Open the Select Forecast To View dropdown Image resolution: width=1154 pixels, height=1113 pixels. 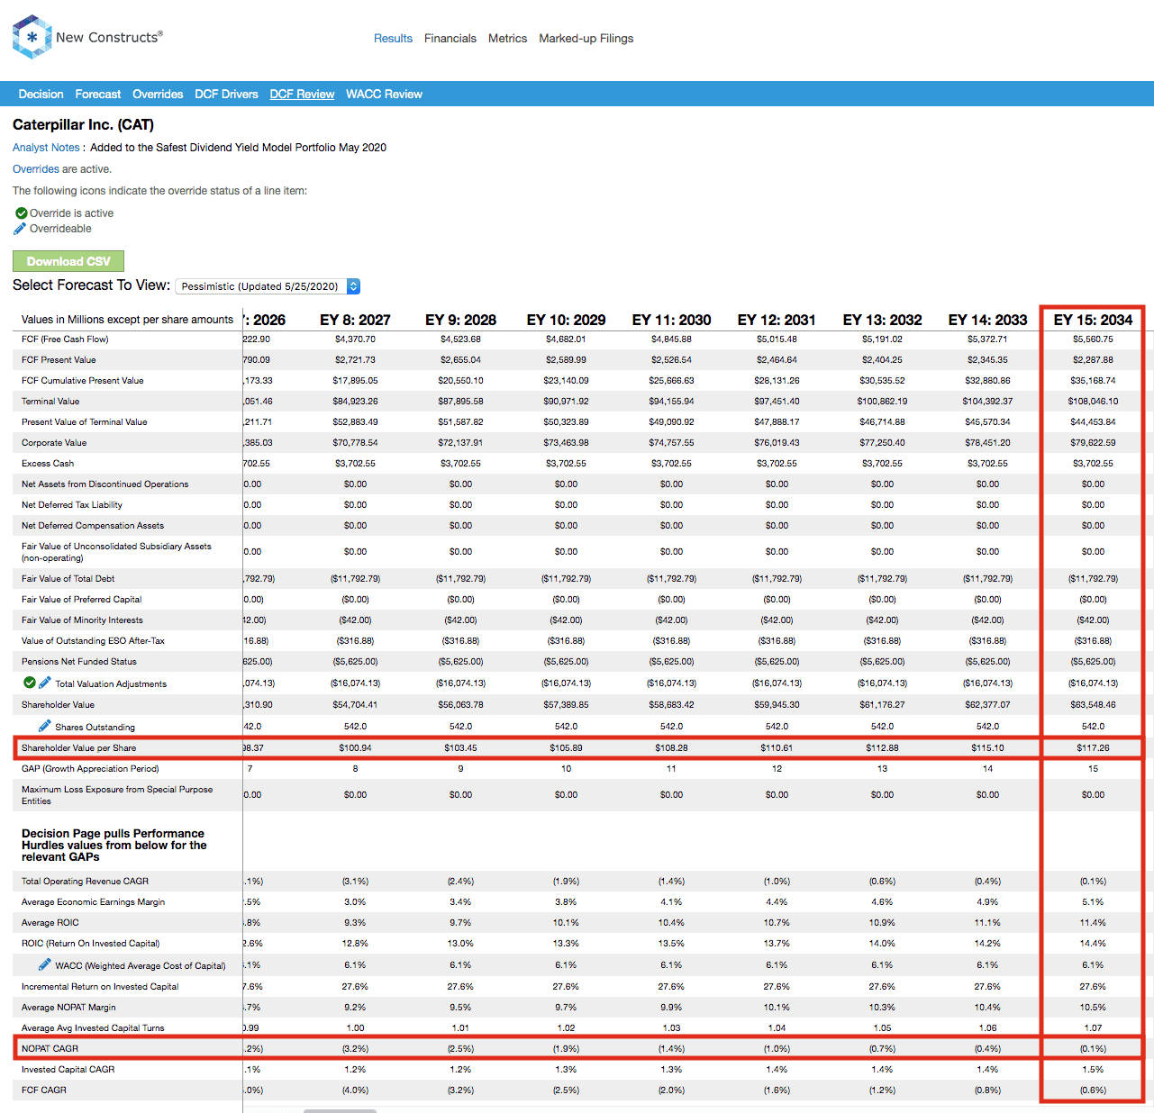coord(268,286)
